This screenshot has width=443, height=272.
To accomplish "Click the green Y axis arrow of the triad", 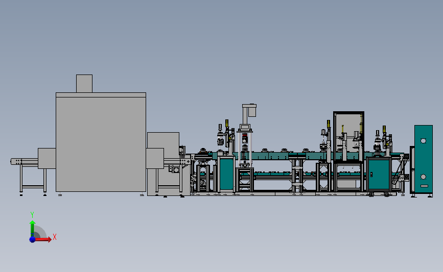I will [x=33, y=229].
